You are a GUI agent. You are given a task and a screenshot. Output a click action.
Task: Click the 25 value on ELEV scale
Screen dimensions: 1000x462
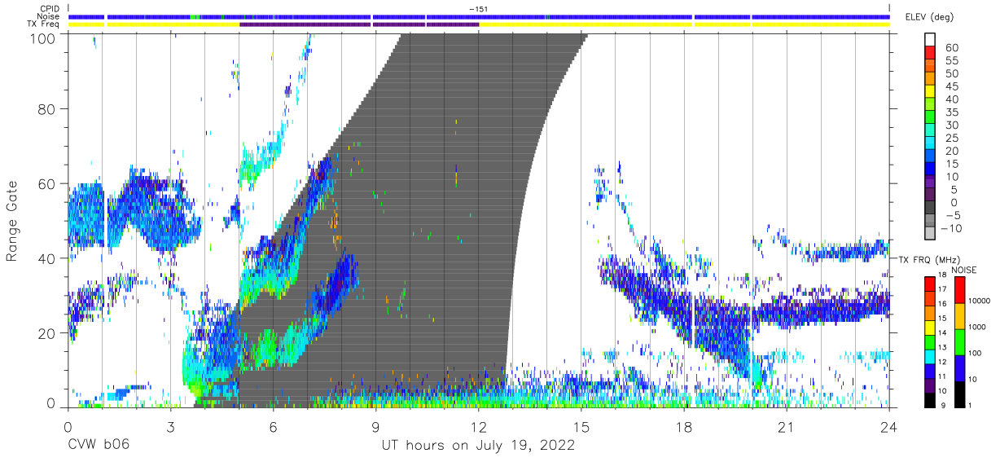tap(950, 138)
